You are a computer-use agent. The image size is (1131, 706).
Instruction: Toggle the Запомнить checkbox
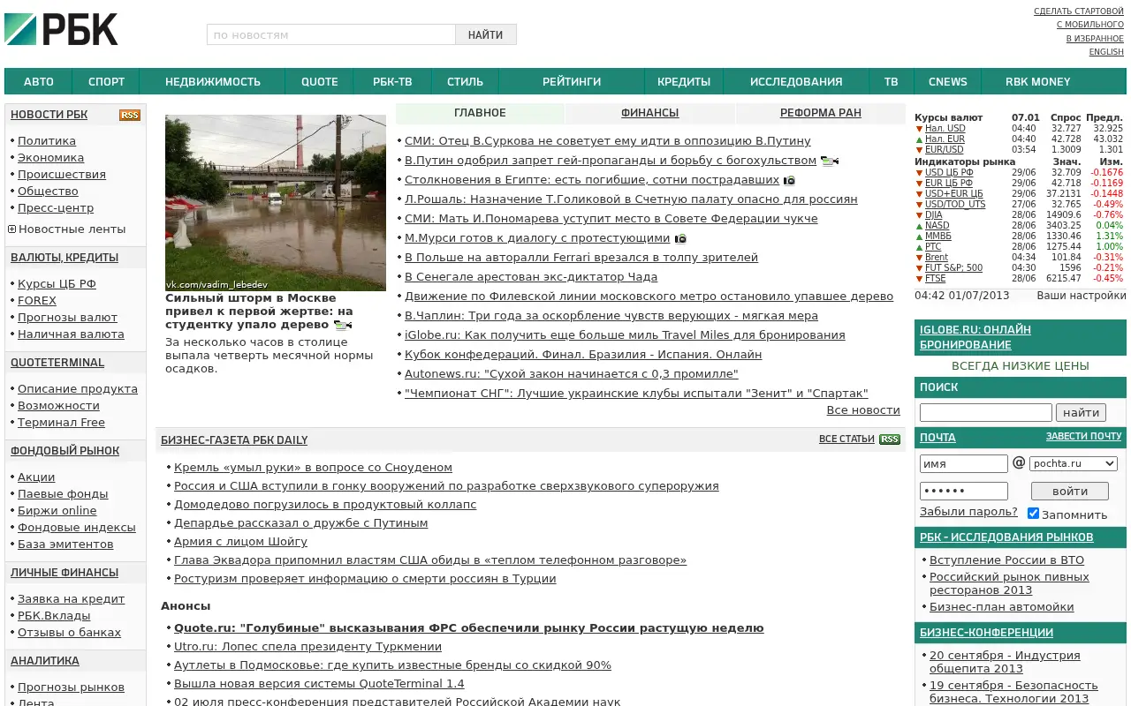(x=1033, y=513)
